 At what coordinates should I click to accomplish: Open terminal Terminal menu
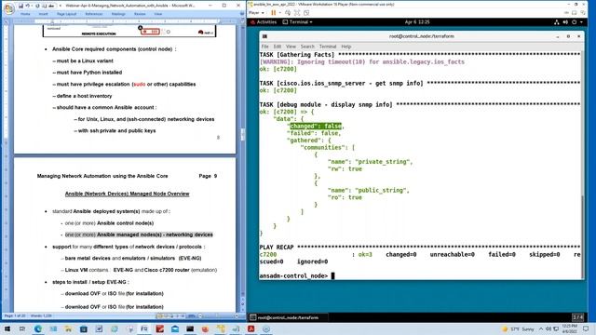tap(328, 47)
